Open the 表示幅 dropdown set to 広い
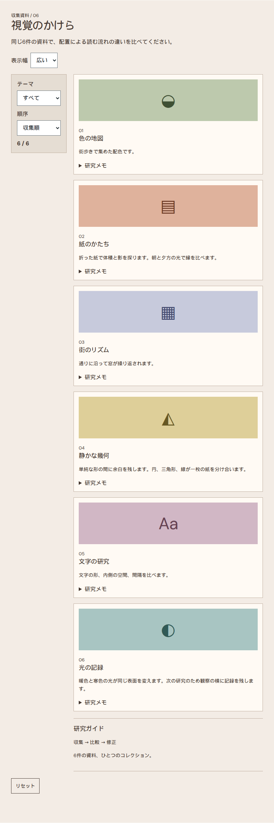Image resolution: width=274 pixels, height=823 pixels. coord(44,60)
